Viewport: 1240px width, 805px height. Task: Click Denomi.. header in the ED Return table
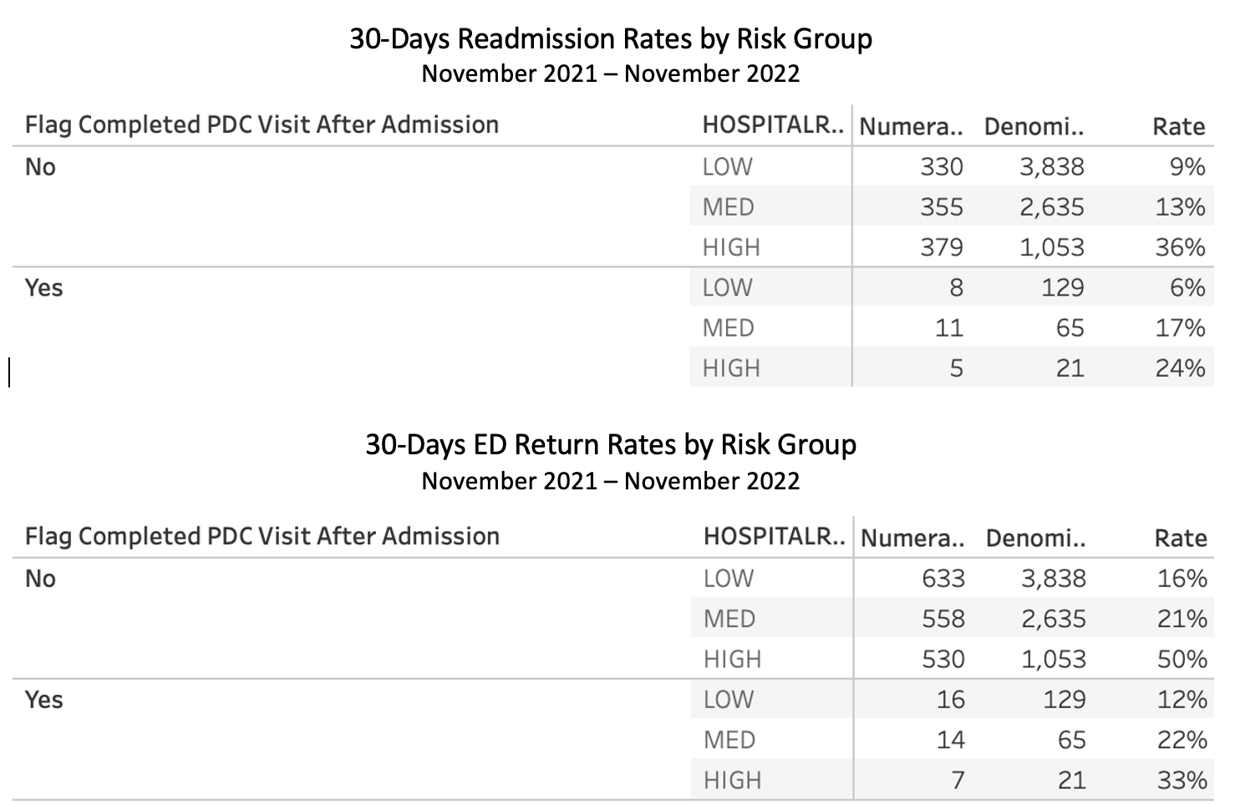coord(1035,538)
